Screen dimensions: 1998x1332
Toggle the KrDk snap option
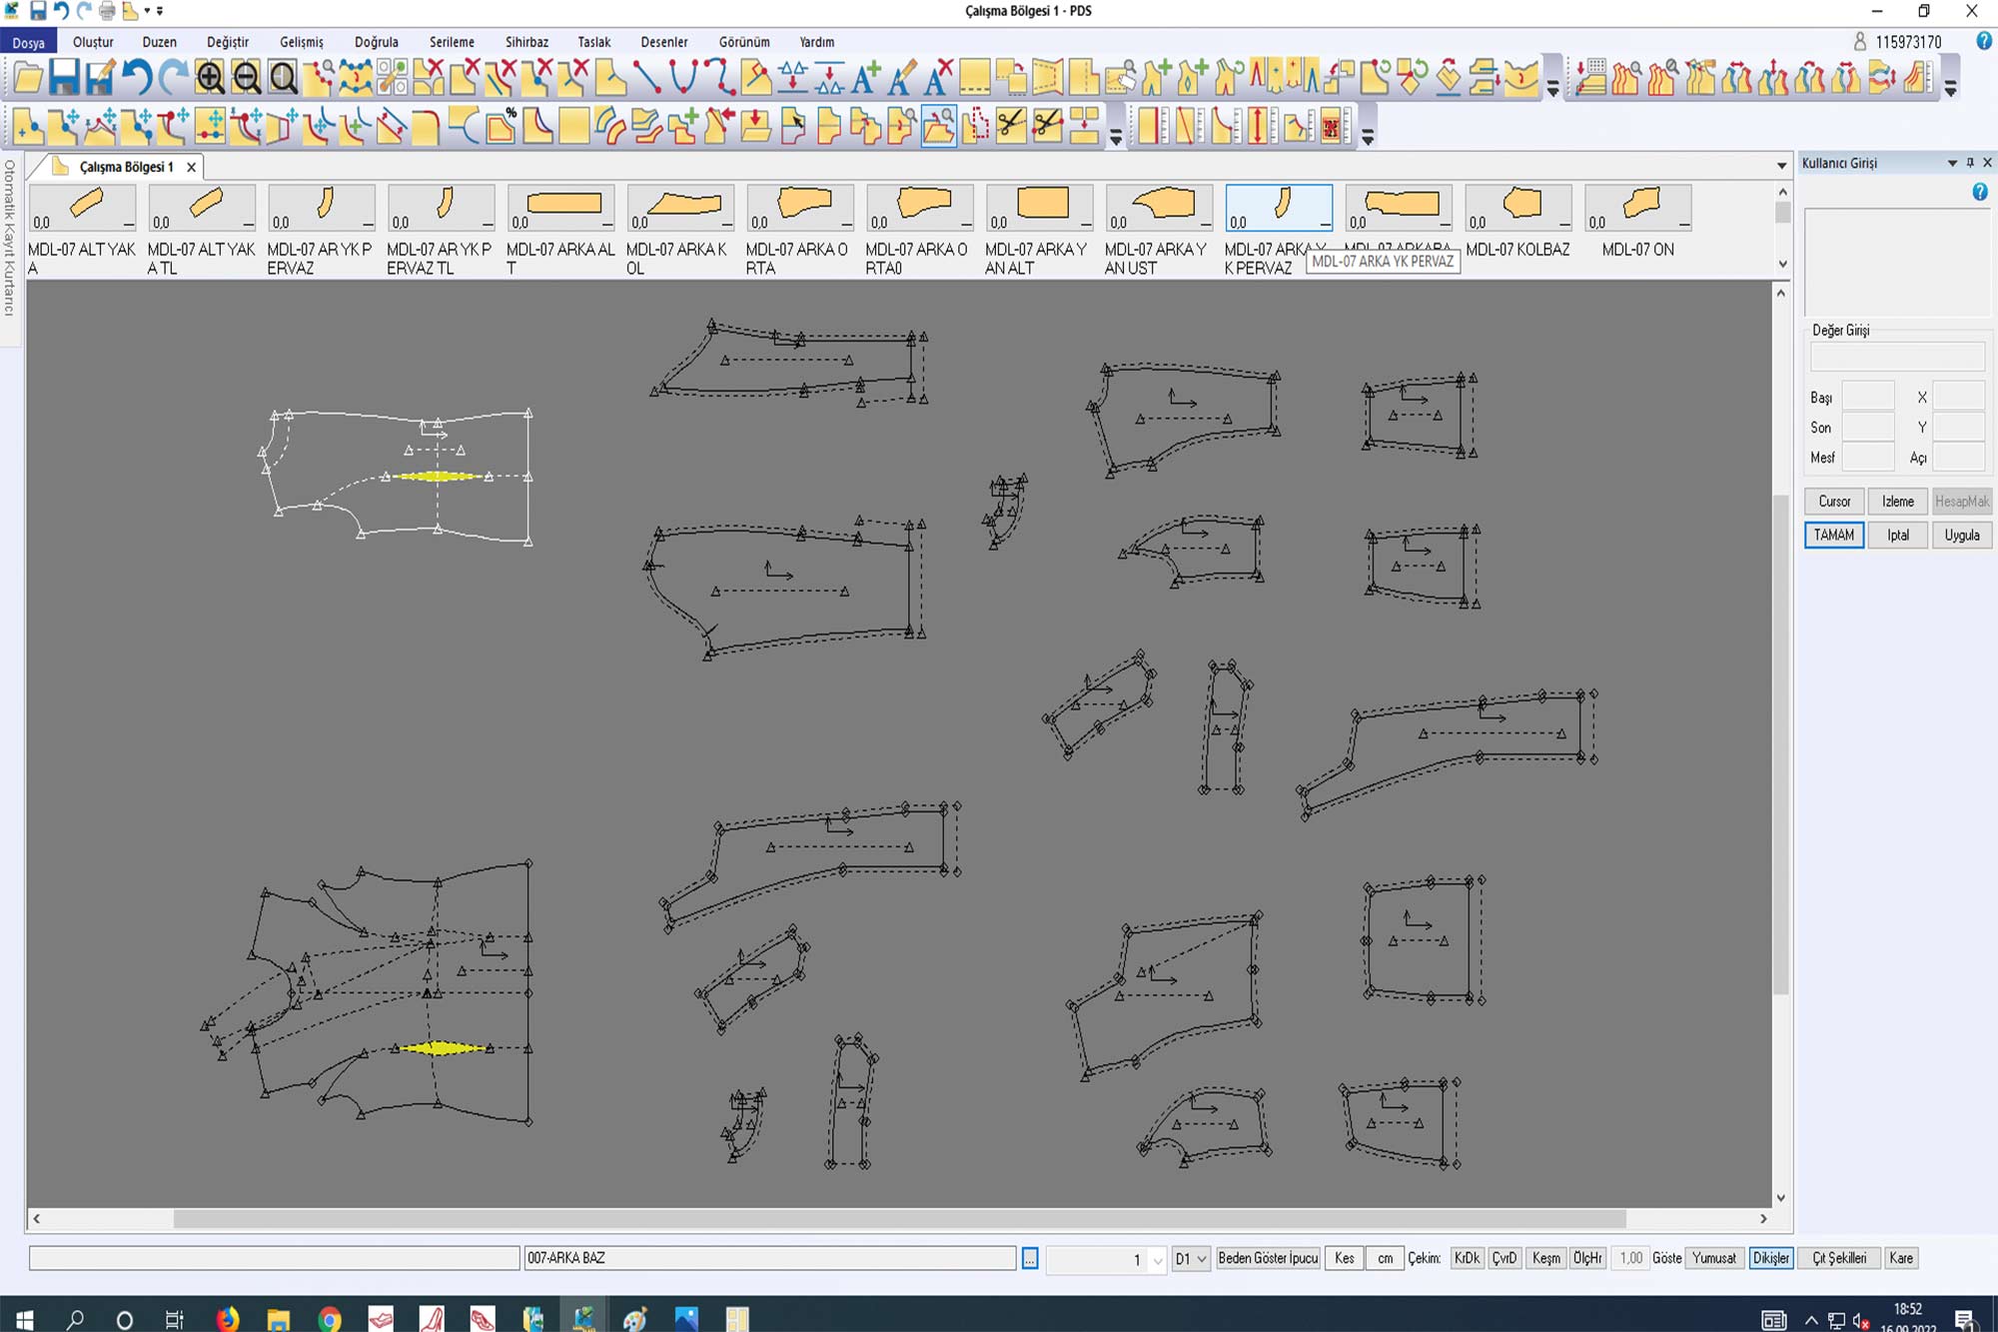click(x=1467, y=1258)
